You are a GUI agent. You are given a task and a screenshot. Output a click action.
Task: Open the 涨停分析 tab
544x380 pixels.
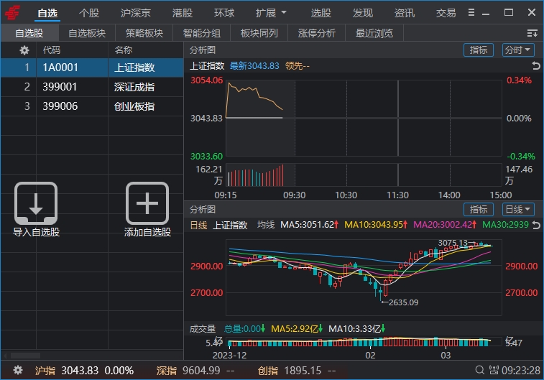[317, 33]
